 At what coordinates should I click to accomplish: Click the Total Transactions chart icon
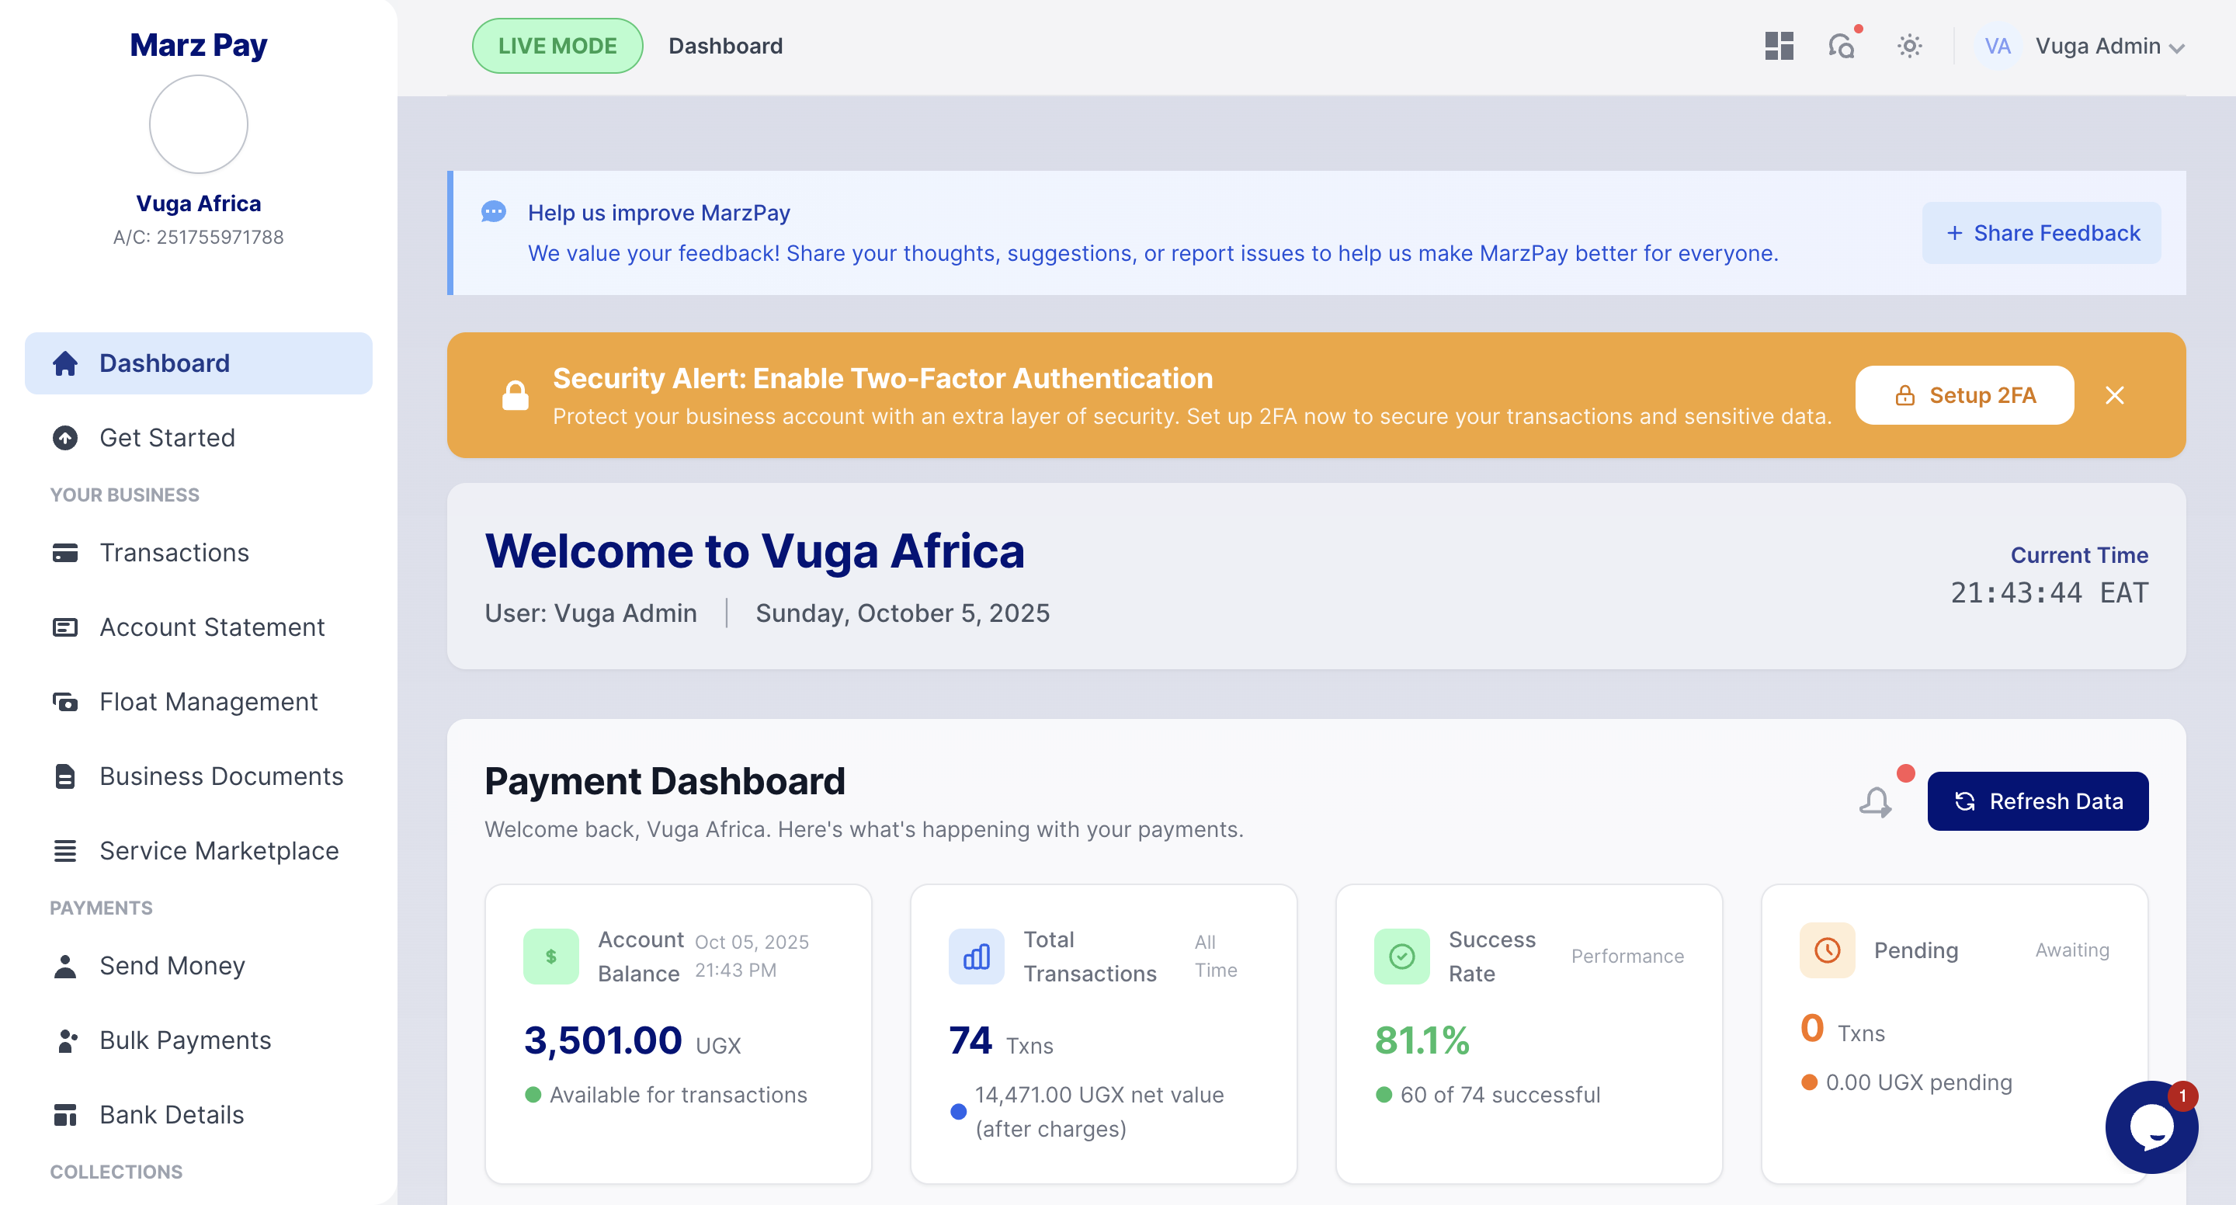(976, 956)
